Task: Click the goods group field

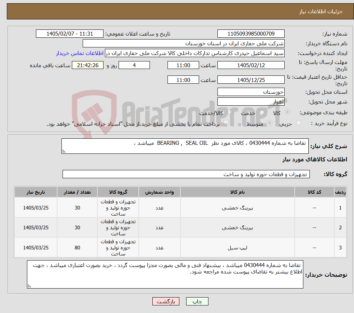Action: point(186,174)
